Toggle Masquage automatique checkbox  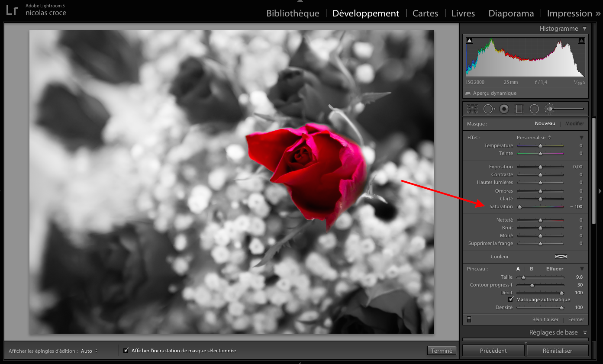pyautogui.click(x=511, y=300)
